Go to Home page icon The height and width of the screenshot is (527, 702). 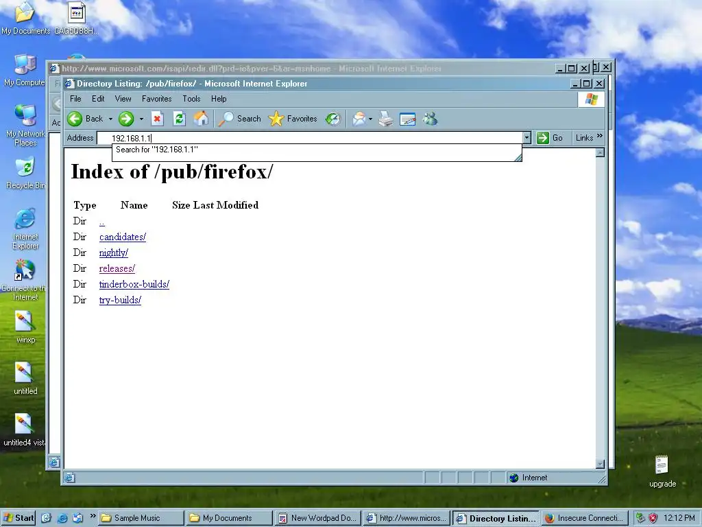coord(201,119)
